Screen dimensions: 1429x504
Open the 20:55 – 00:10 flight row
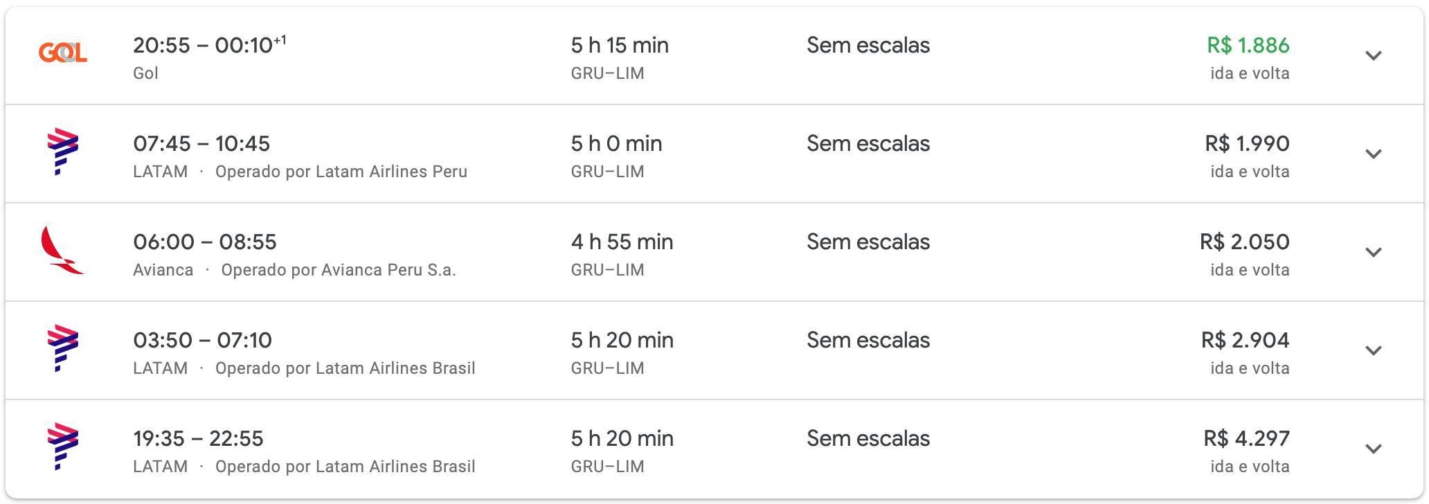(x=714, y=56)
